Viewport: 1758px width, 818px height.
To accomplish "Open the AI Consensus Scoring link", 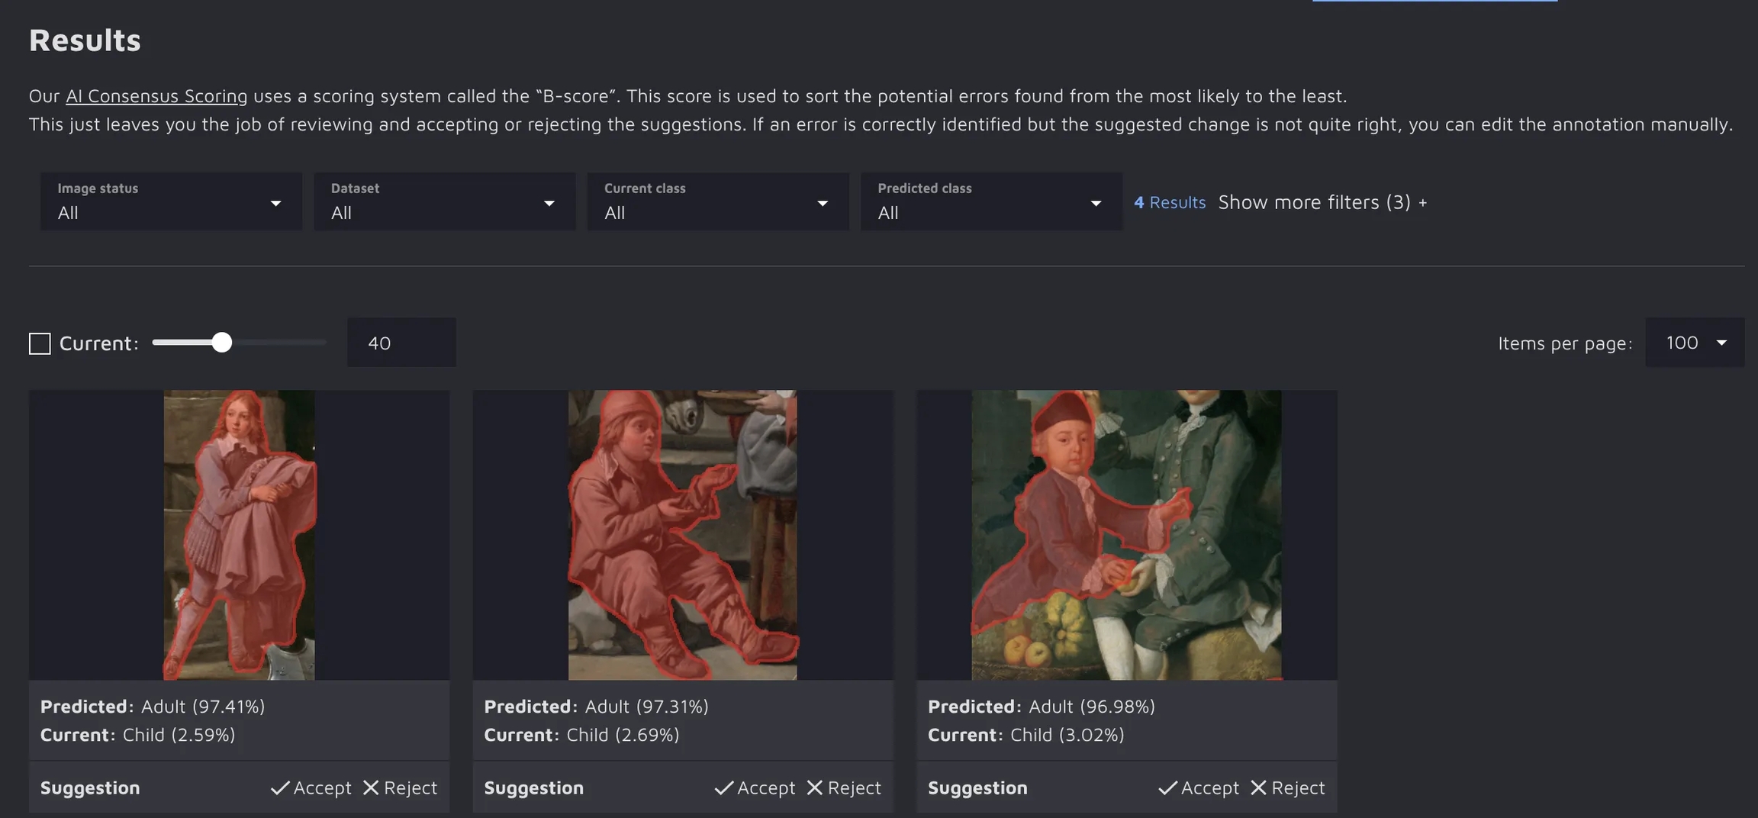I will [x=156, y=96].
